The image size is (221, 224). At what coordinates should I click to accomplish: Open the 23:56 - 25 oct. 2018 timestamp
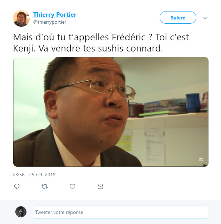(x=34, y=175)
